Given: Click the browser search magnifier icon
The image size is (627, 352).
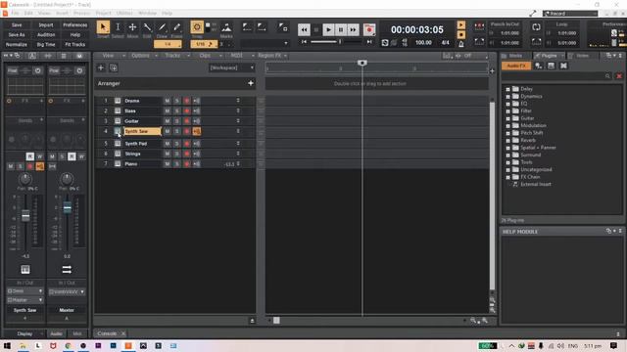Looking at the screenshot, I should [607, 76].
